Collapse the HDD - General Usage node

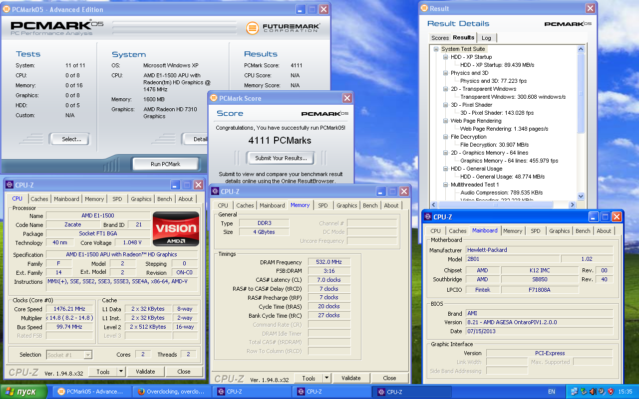(446, 169)
